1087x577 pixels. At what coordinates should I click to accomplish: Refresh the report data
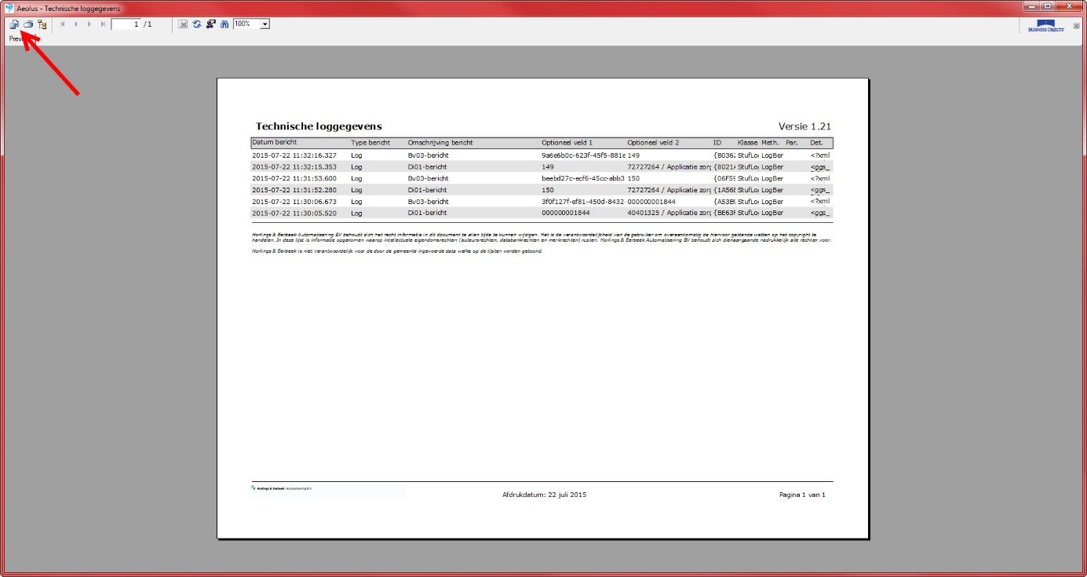tap(196, 24)
